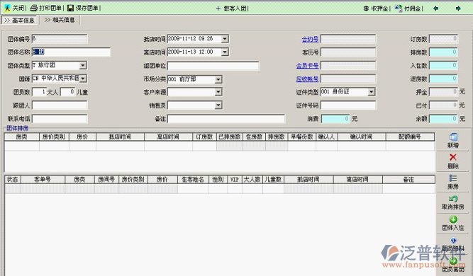The height and width of the screenshot is (276, 473).
Task: Open the 合约号 link
Action: point(310,39)
